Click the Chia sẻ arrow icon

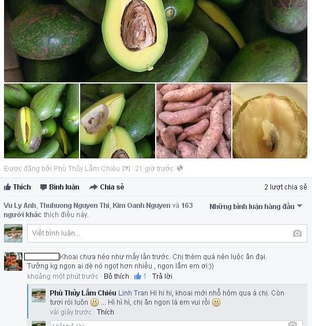pos(93,187)
